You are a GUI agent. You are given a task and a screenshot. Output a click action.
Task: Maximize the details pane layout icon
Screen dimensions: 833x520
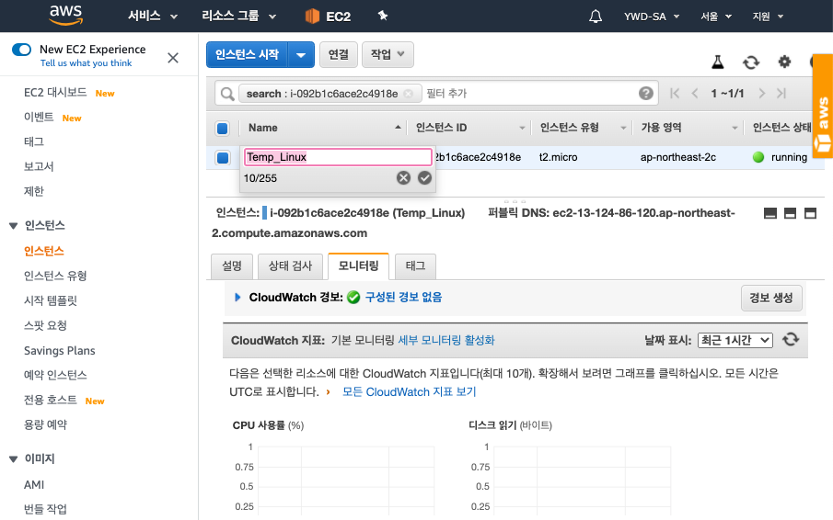point(810,213)
